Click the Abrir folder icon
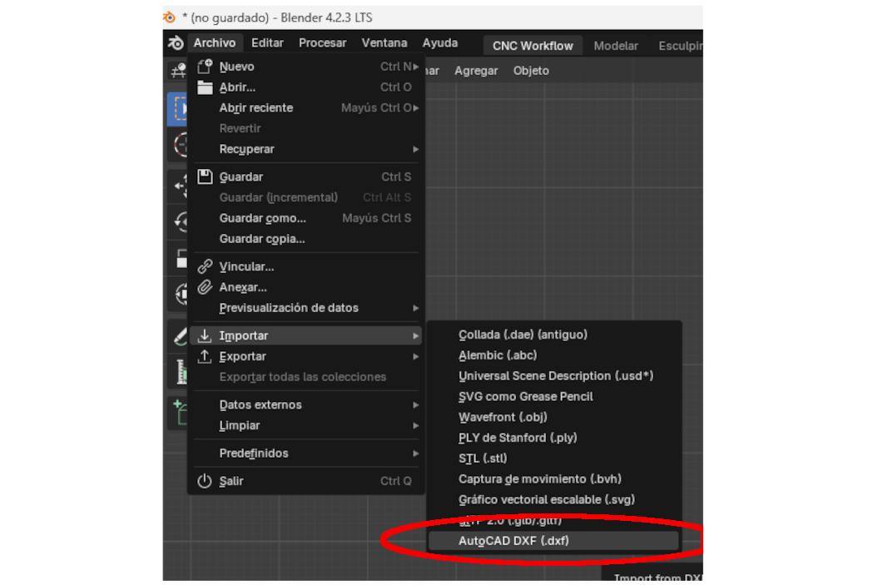878x585 pixels. pyautogui.click(x=205, y=87)
